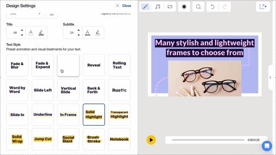This screenshot has width=276, height=155.
Task: Seek on the preview progress bar
Action: pos(208,140)
